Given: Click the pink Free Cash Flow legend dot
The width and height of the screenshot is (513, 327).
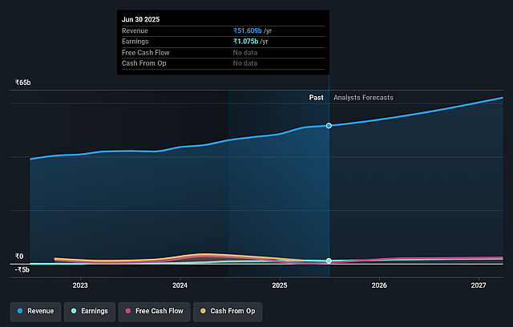Looking at the screenshot, I should click(x=126, y=309).
